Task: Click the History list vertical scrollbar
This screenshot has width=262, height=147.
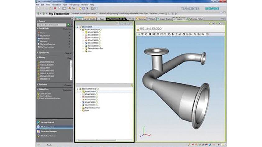Action: [x=71, y=70]
